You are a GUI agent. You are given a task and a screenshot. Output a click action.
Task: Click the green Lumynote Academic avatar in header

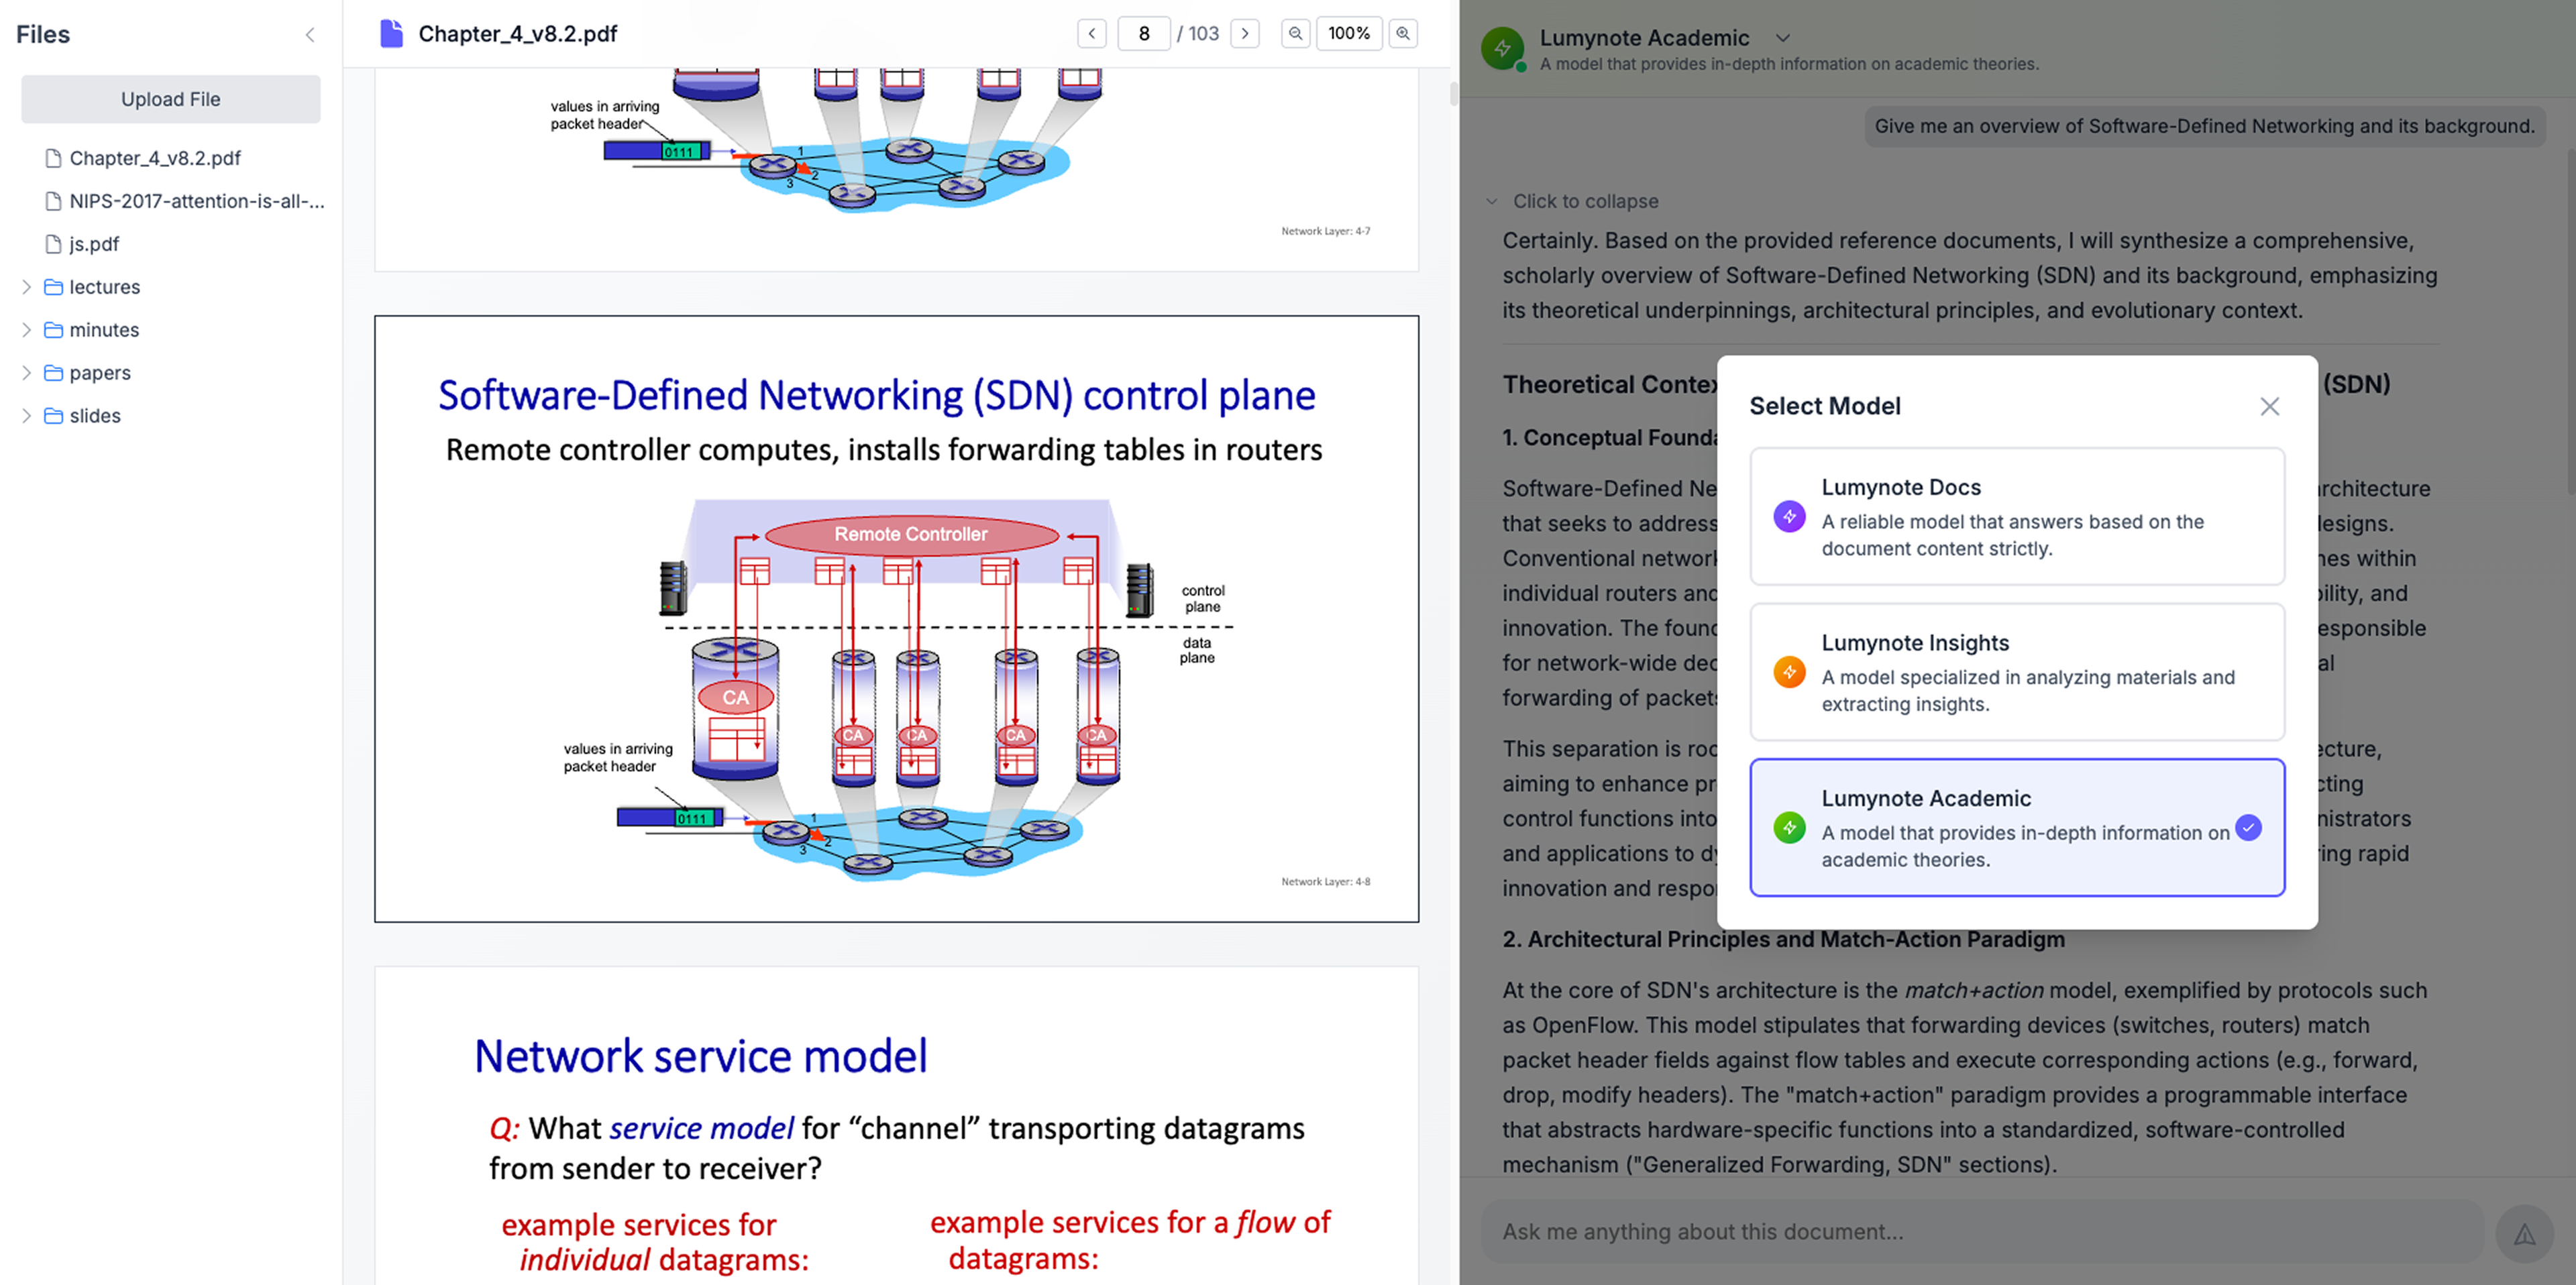point(1502,48)
